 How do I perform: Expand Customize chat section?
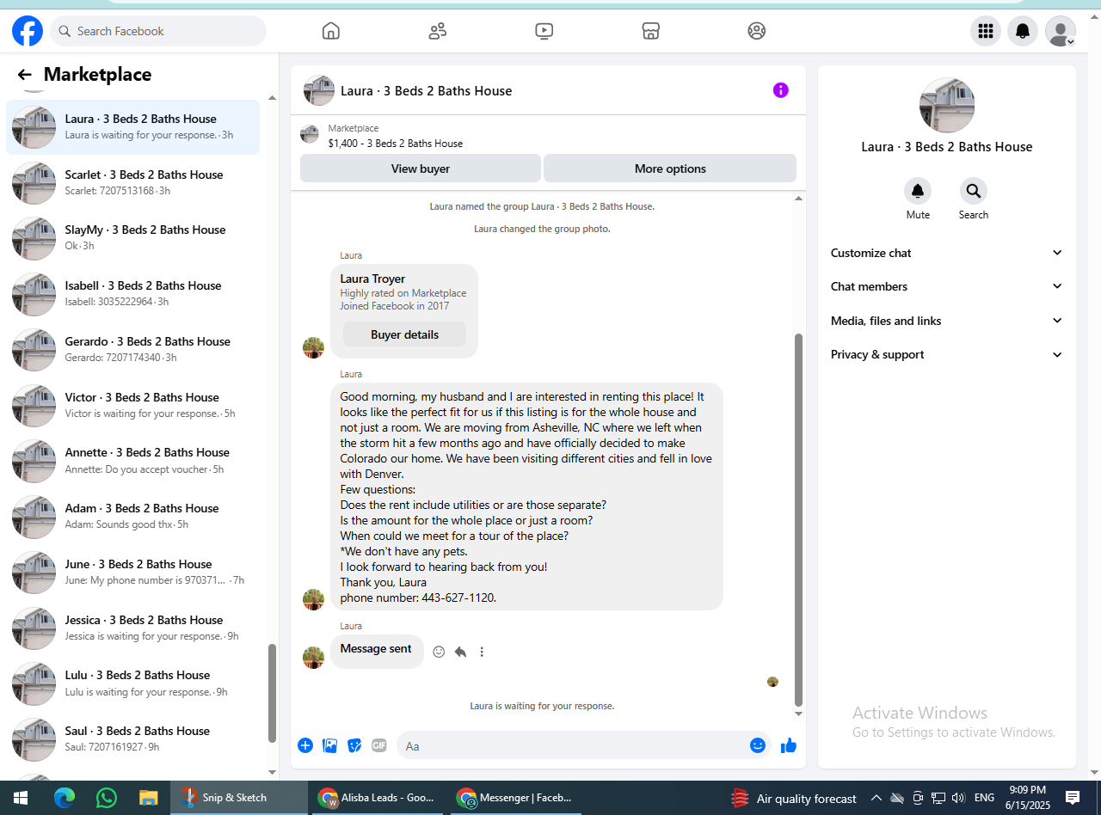tap(947, 253)
